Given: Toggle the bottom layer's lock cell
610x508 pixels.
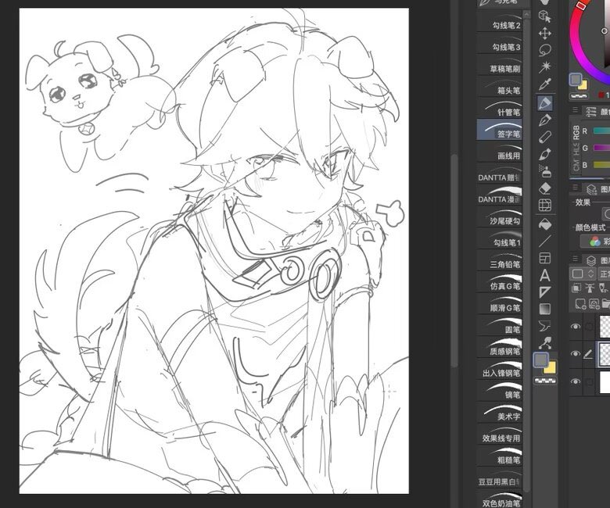Looking at the screenshot, I should tap(589, 381).
